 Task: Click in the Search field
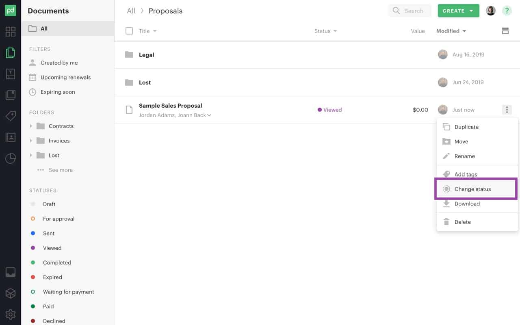[x=409, y=11]
